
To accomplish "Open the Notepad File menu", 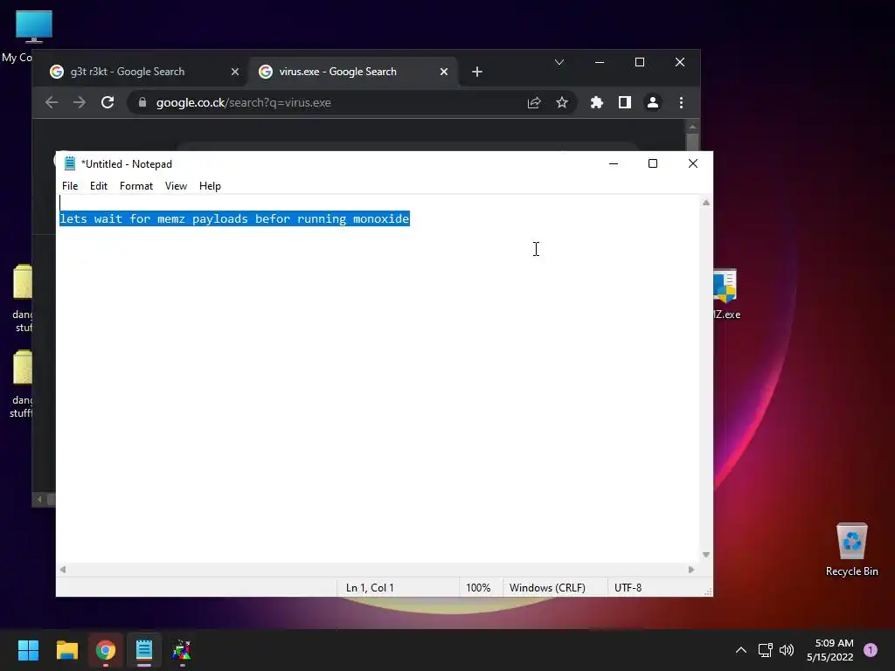I will [70, 186].
